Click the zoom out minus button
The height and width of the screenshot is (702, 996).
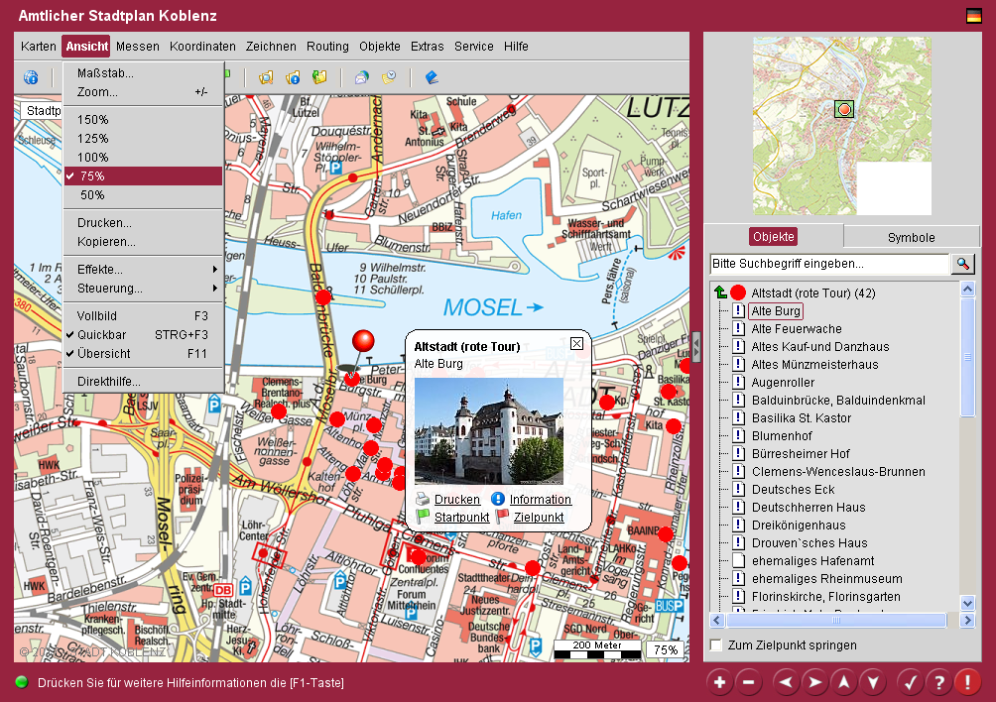(x=749, y=682)
